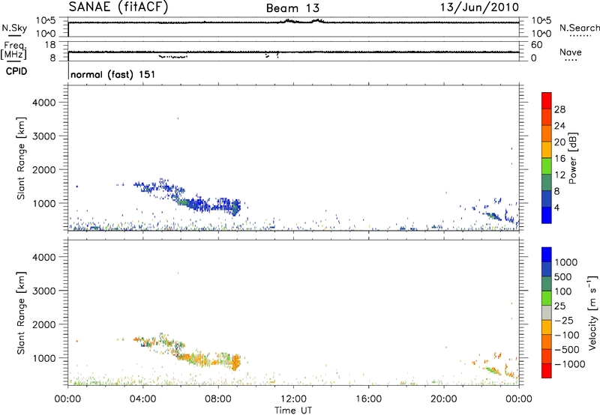
Task: Select the Freq. [MHz] axis label
Action: coord(14,51)
